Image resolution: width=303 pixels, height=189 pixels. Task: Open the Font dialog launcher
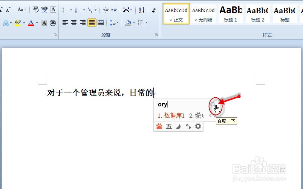point(55,35)
